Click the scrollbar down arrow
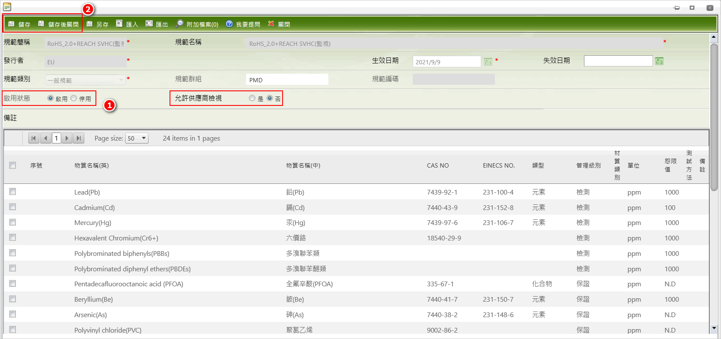 (714, 328)
